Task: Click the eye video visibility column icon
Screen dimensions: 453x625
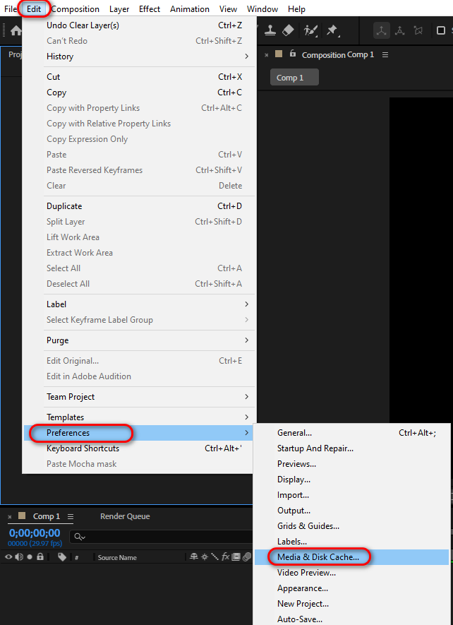Action: pyautogui.click(x=8, y=556)
